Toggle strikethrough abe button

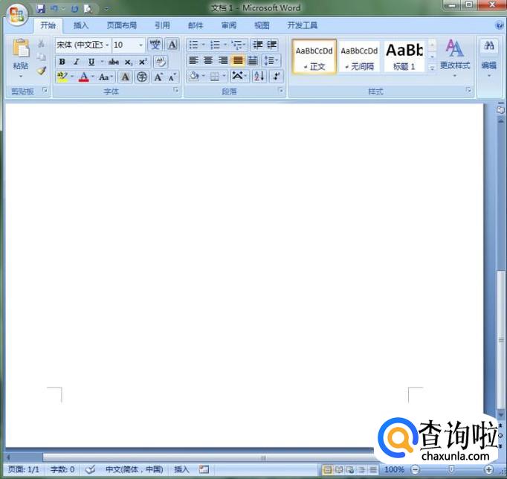point(114,62)
